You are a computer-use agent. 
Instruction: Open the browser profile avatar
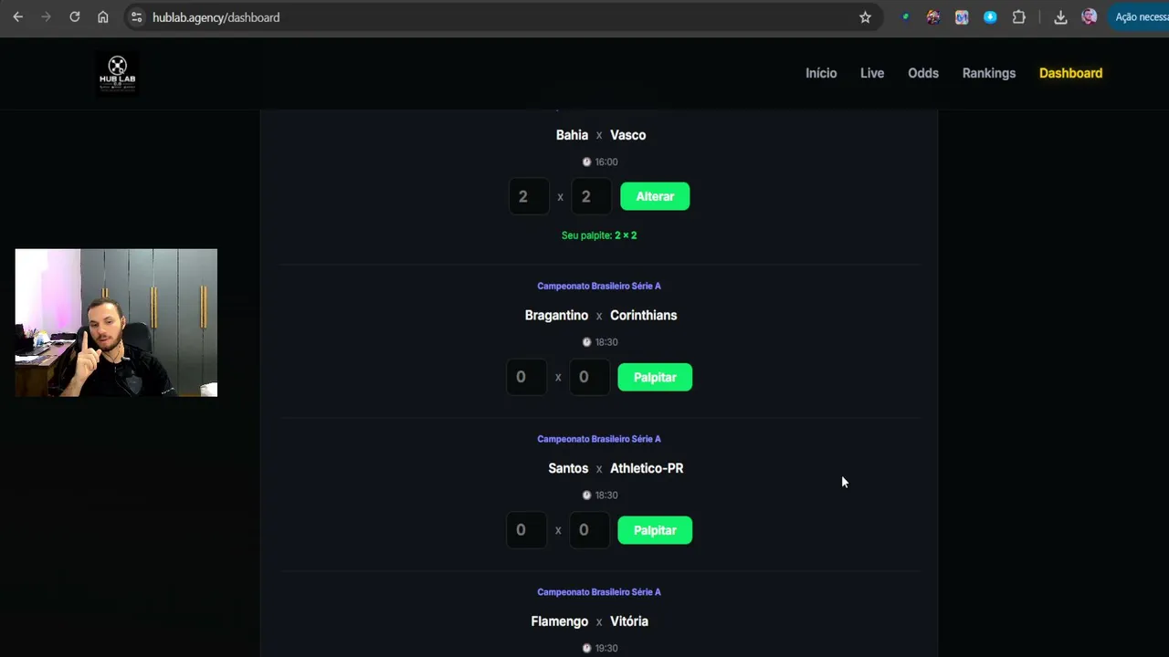(x=1089, y=17)
